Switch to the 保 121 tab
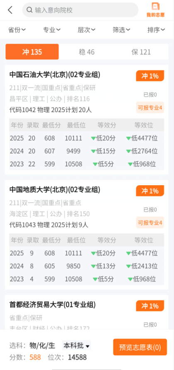Image resolution: width=174 pixels, height=370 pixels. click(x=141, y=52)
